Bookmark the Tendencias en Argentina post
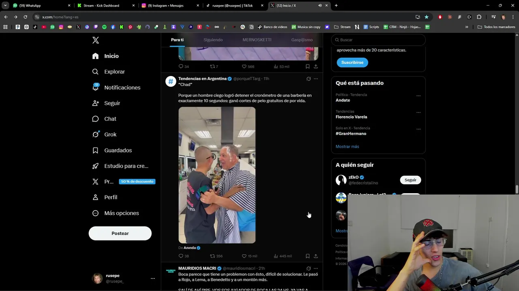The height and width of the screenshot is (291, 519). (307, 256)
